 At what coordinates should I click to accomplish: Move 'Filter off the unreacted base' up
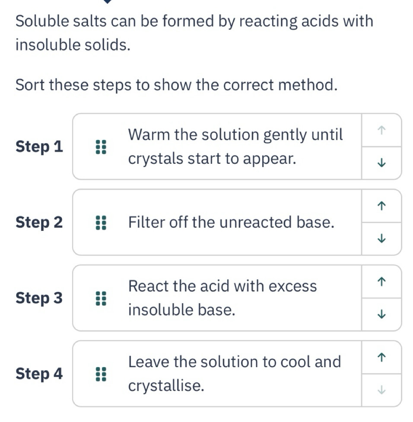pyautogui.click(x=381, y=206)
